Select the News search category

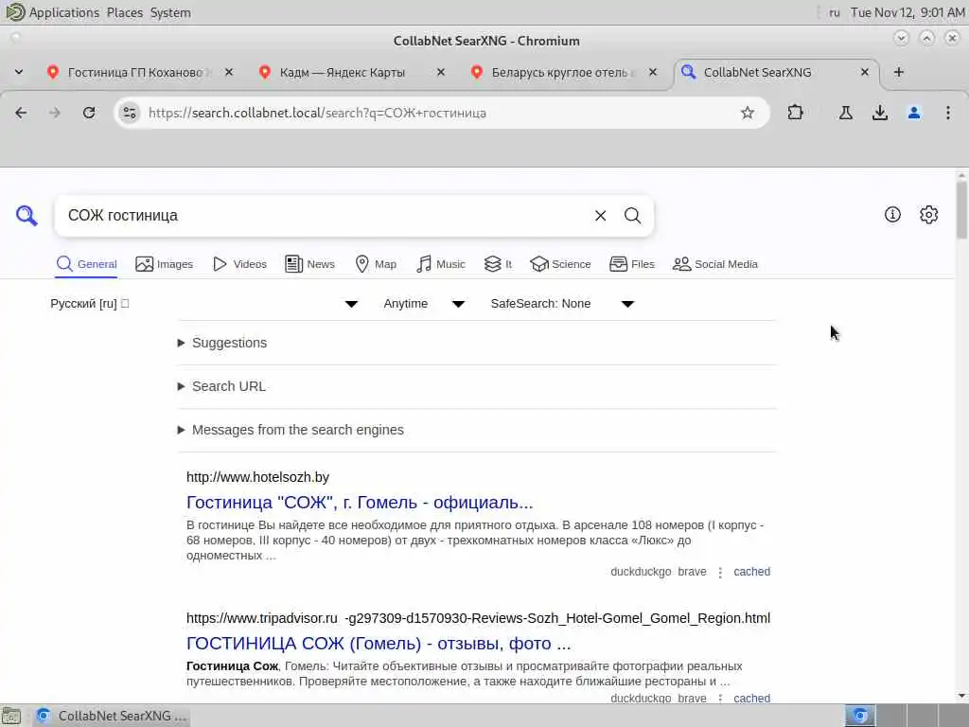[x=309, y=264]
